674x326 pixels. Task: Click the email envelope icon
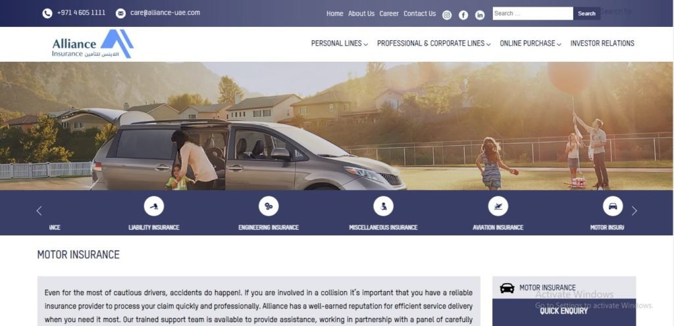click(x=121, y=13)
